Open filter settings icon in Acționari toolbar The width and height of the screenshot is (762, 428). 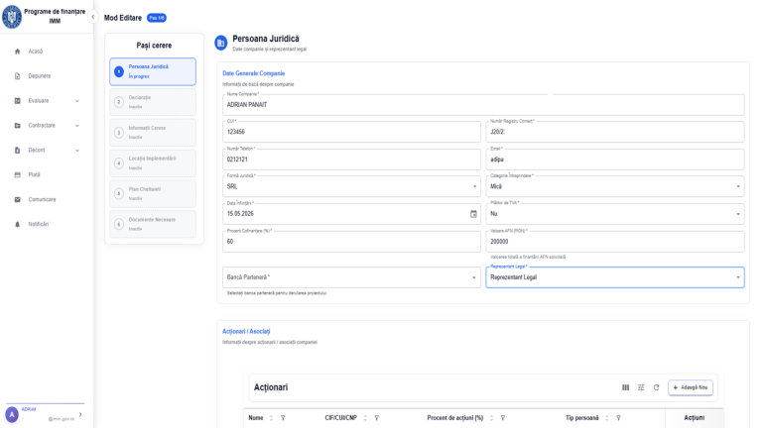tap(641, 387)
